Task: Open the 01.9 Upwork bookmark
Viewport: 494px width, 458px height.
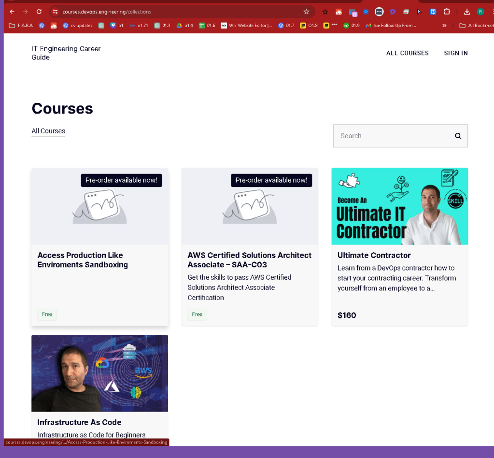Action: (x=351, y=26)
